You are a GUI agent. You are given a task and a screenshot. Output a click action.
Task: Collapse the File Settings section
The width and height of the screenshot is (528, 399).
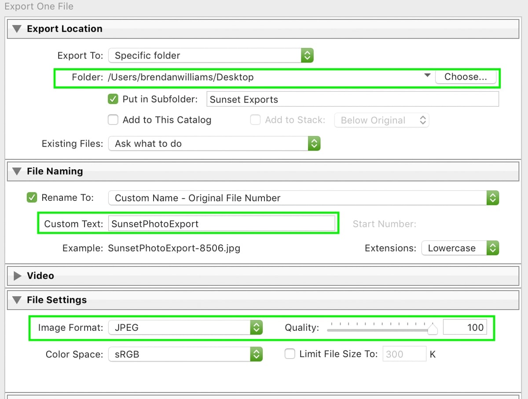[17, 300]
